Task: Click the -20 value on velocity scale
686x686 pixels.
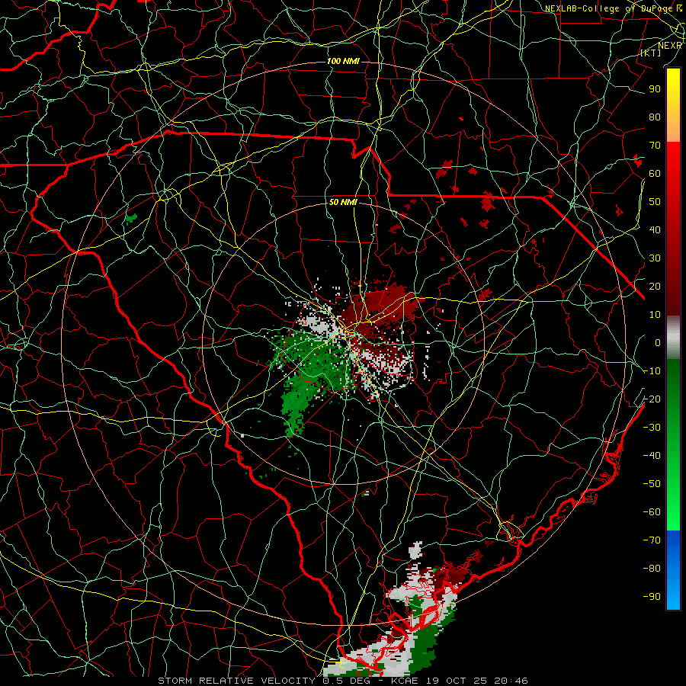Action: click(x=652, y=399)
